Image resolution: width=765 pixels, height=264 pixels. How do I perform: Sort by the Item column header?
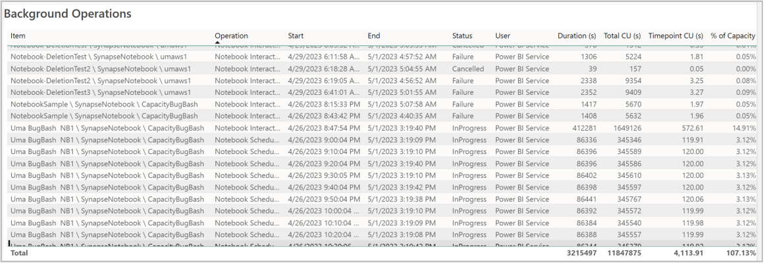18,36
